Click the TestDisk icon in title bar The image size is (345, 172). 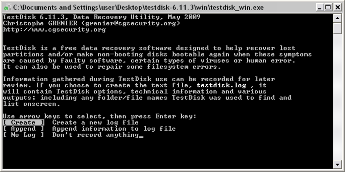7,7
